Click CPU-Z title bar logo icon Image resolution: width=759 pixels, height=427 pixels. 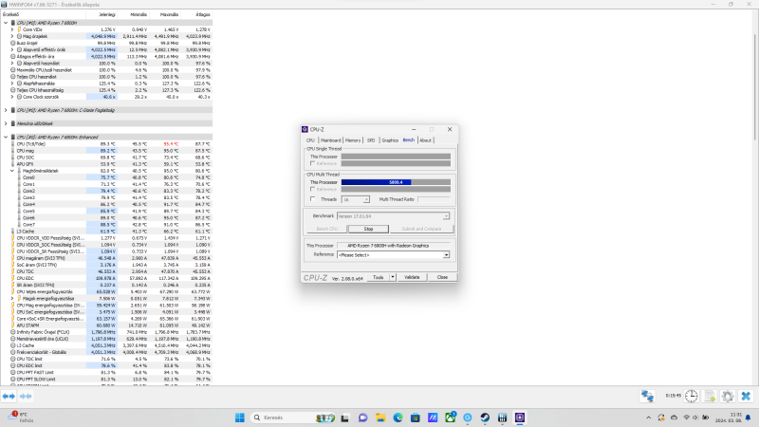pos(305,129)
